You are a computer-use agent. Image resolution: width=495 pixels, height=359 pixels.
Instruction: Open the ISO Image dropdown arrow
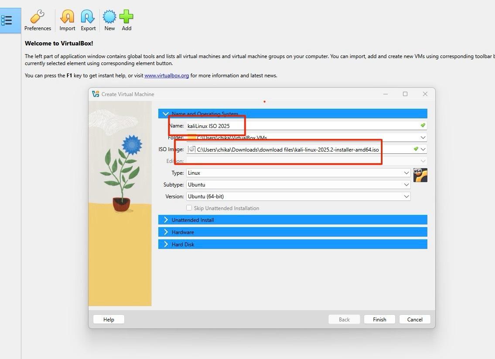click(x=423, y=149)
